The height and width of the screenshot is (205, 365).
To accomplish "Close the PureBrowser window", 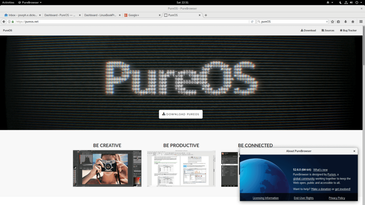I will click(x=361, y=9).
